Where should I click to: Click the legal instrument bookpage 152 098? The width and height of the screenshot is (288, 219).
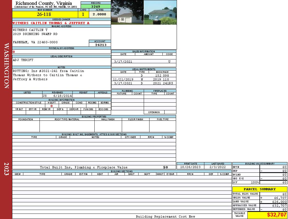coord(162,76)
